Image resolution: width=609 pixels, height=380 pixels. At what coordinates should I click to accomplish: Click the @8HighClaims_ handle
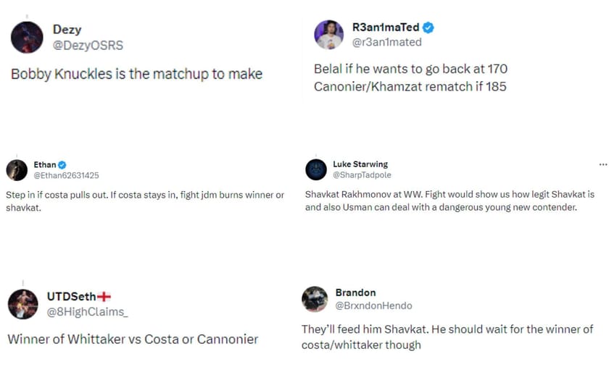click(87, 312)
